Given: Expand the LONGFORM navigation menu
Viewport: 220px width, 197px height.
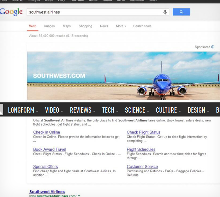Looking at the screenshot, I should (x=23, y=110).
